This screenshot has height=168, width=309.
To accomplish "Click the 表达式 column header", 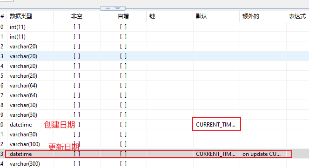I will pyautogui.click(x=297, y=16).
